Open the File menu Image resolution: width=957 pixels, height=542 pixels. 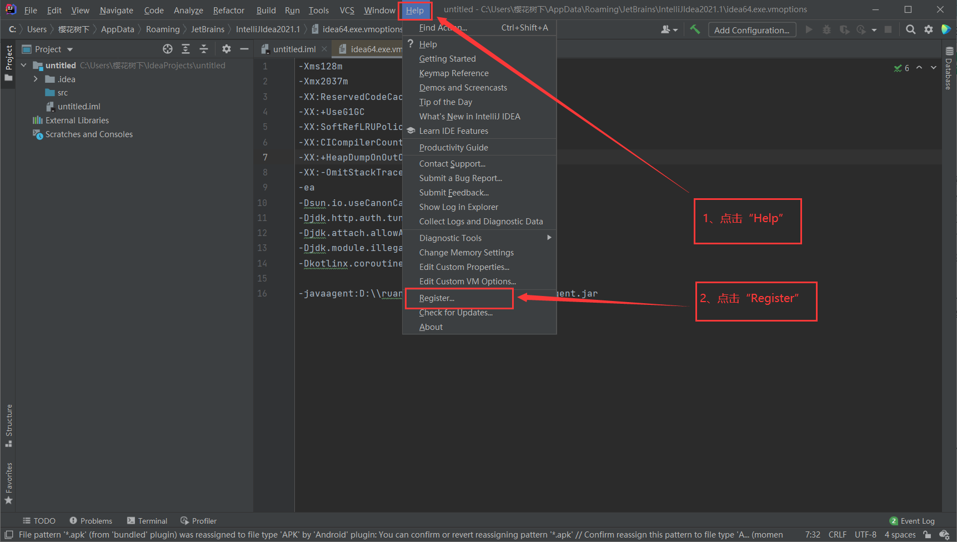tap(31, 10)
